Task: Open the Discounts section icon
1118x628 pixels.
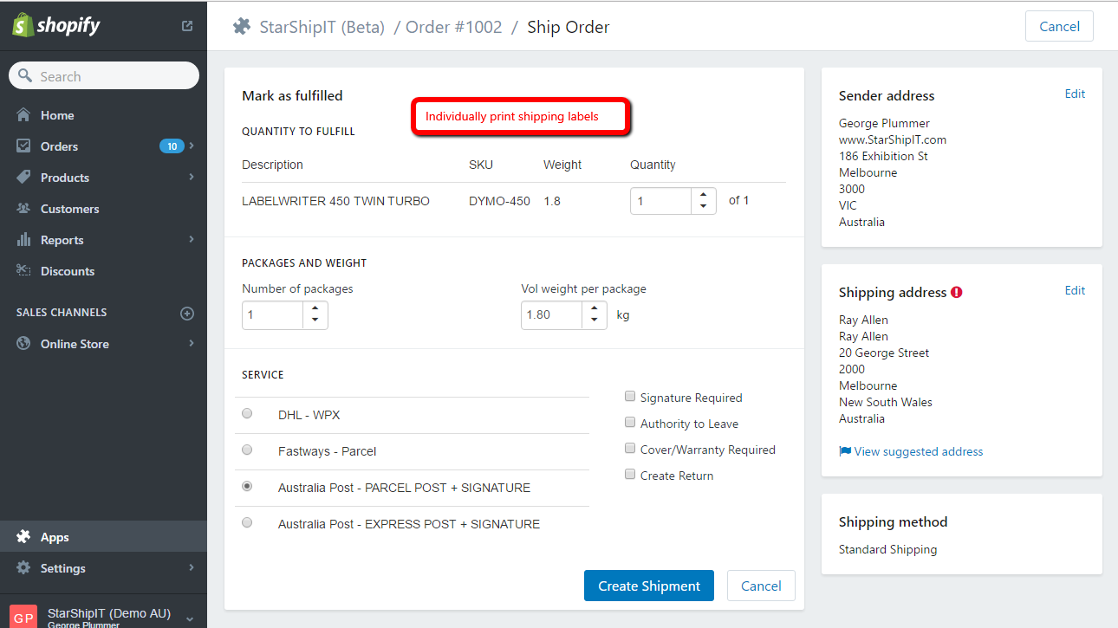Action: [x=22, y=270]
